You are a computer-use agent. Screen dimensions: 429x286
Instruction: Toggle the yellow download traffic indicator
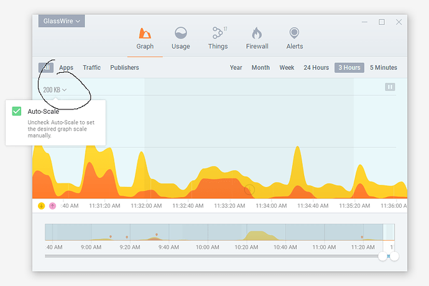(x=42, y=206)
